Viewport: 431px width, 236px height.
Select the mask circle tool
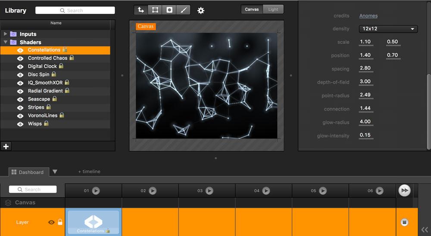coord(169,10)
